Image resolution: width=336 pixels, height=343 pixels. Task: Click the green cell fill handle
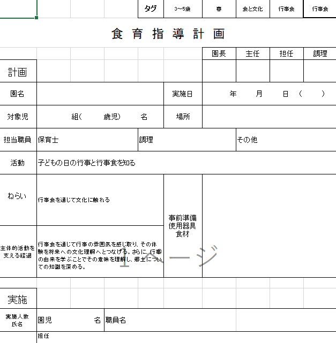pyautogui.click(x=36, y=18)
